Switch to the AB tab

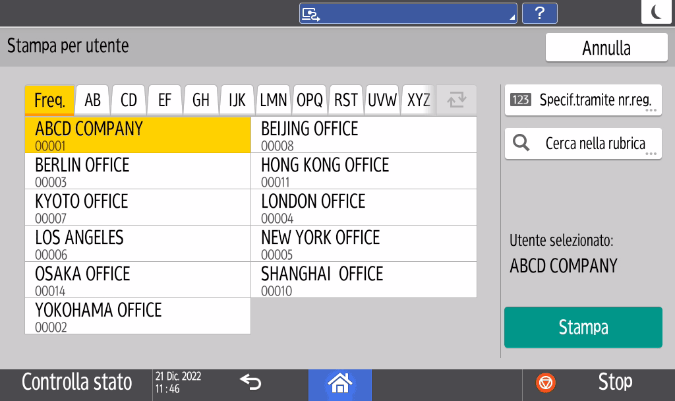92,100
